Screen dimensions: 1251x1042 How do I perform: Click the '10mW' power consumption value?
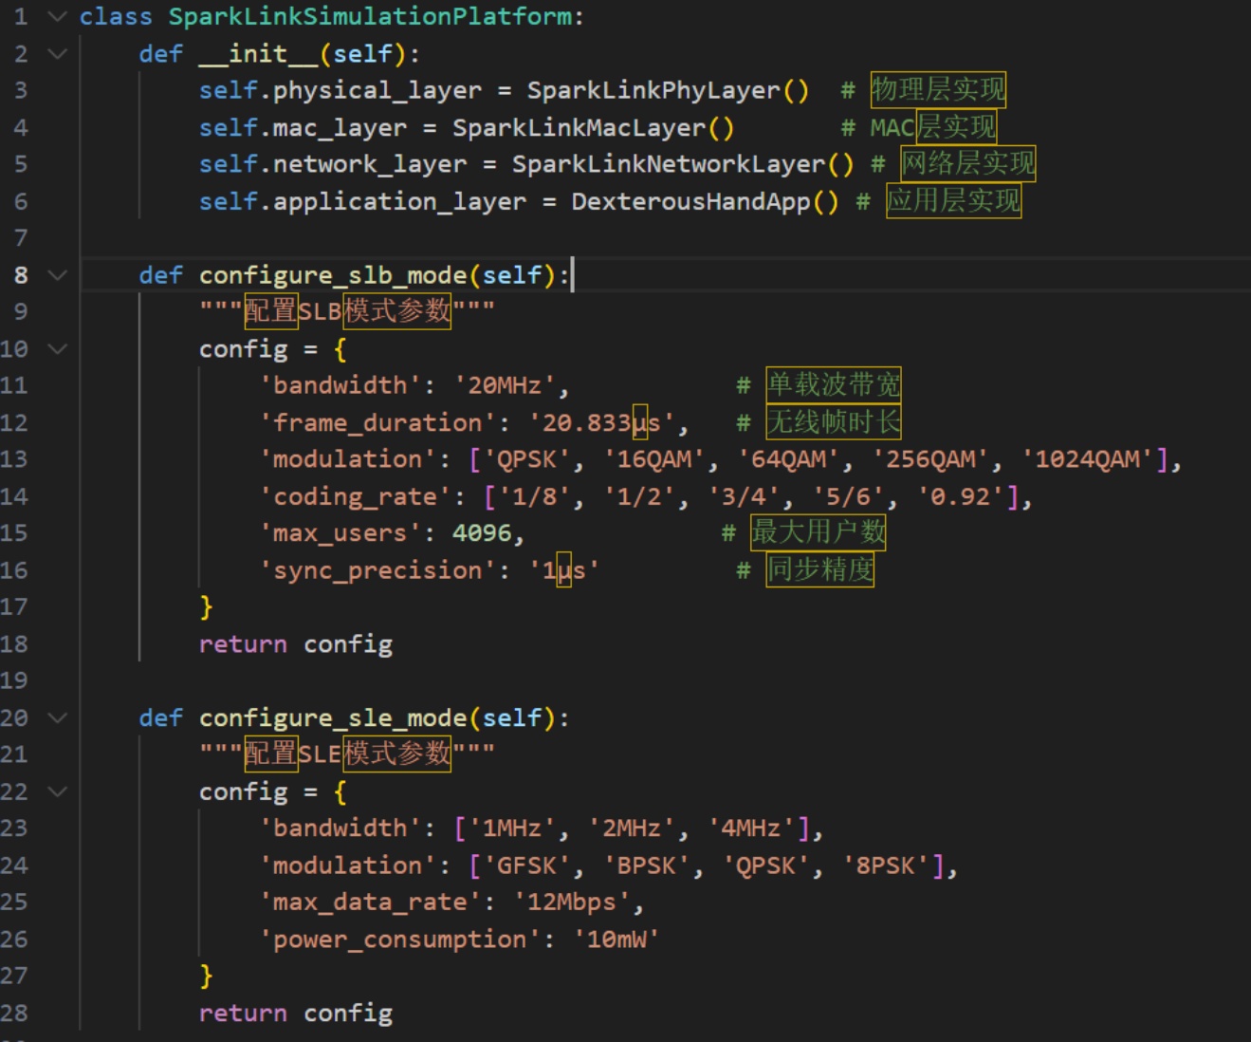click(616, 940)
